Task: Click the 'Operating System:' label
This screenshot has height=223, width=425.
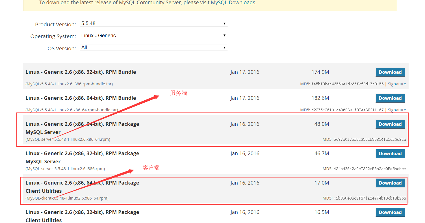Action: pos(53,36)
